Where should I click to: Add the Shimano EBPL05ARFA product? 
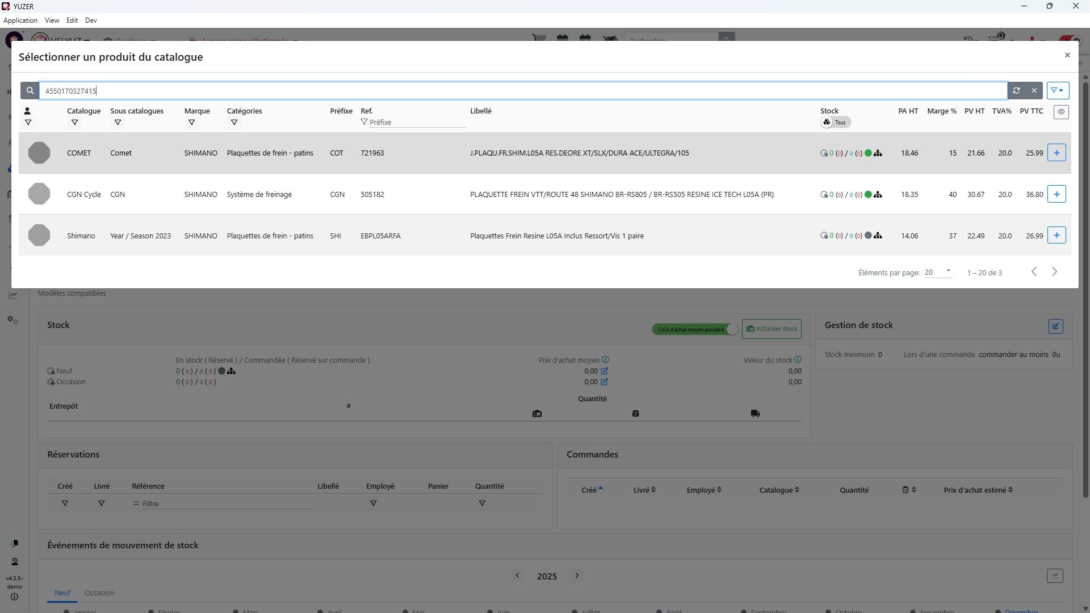tap(1056, 236)
